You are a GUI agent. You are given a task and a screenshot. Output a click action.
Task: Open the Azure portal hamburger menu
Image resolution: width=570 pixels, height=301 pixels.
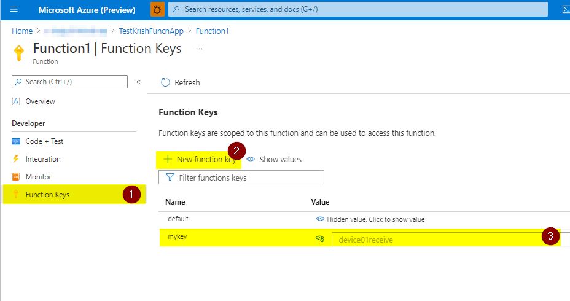14,9
